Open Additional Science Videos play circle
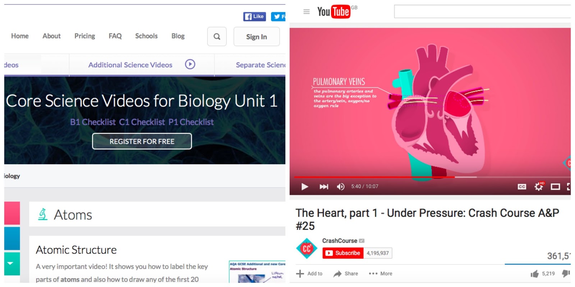 190,64
